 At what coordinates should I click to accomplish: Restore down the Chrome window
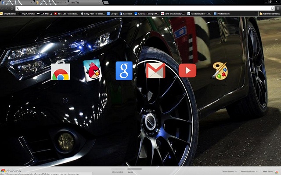[270, 2]
